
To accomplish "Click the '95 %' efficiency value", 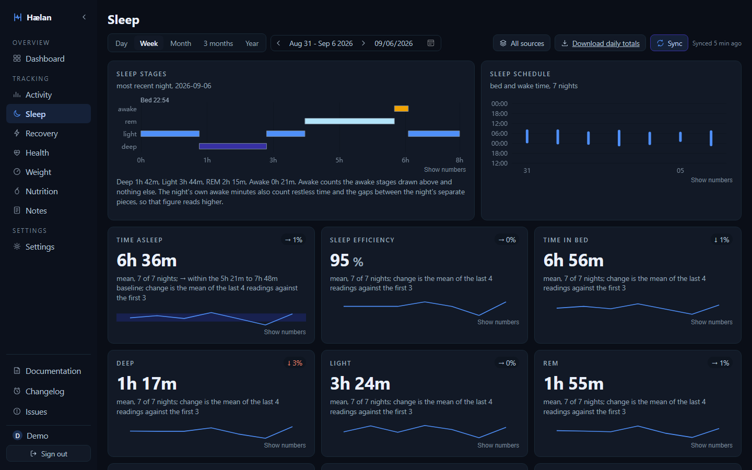I will point(347,260).
